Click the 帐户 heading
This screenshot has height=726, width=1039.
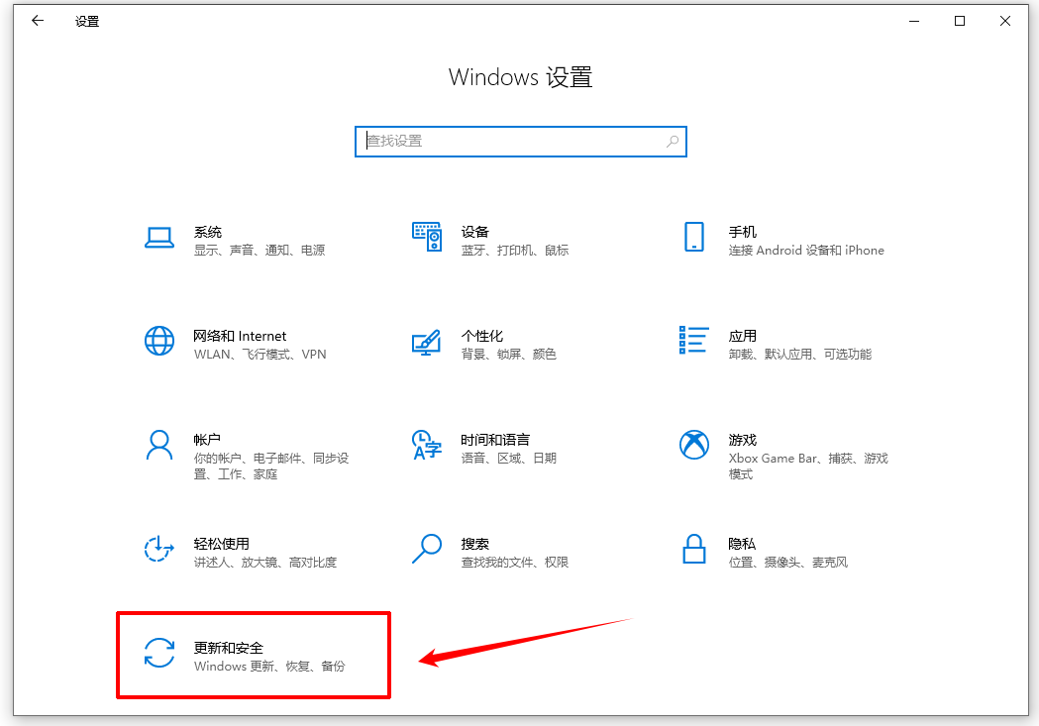click(x=207, y=440)
